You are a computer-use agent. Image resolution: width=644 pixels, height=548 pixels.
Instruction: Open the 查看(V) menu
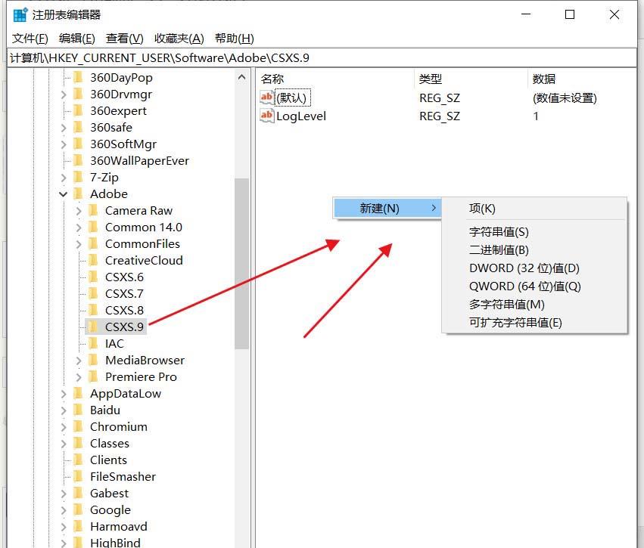pyautogui.click(x=124, y=39)
